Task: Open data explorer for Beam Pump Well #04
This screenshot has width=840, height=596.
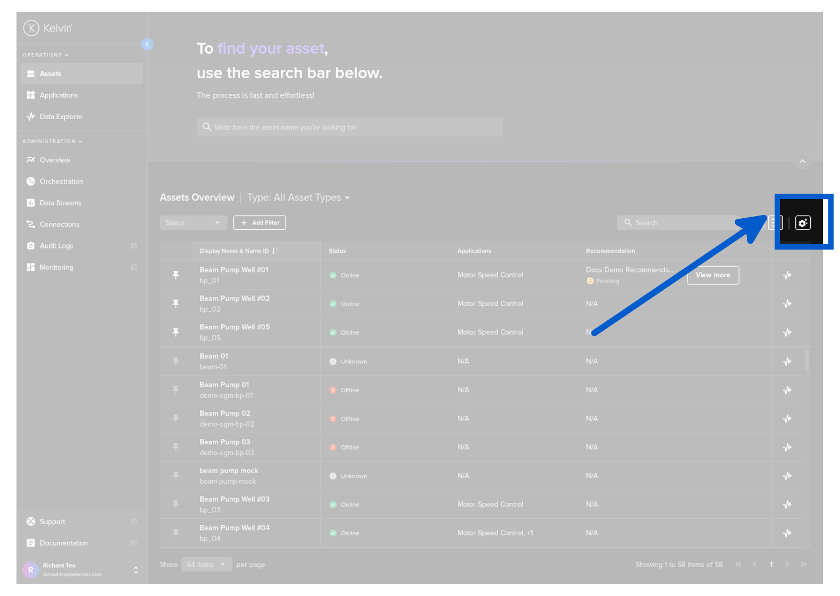Action: point(787,533)
